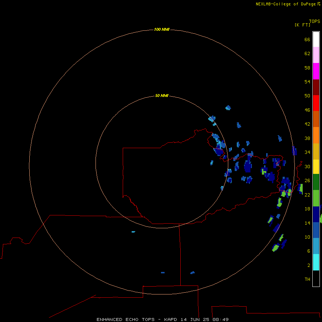The width and height of the screenshot is (322, 322).
Task: Click the 66 legend value
Action: [307, 39]
